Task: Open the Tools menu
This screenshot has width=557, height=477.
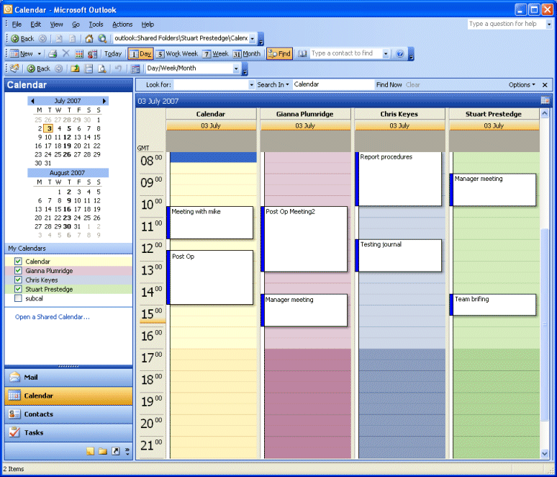Action: tap(96, 24)
